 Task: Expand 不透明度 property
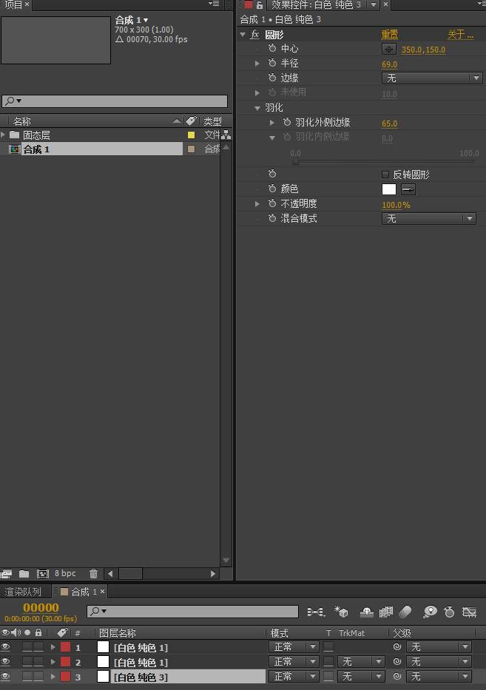tap(257, 203)
